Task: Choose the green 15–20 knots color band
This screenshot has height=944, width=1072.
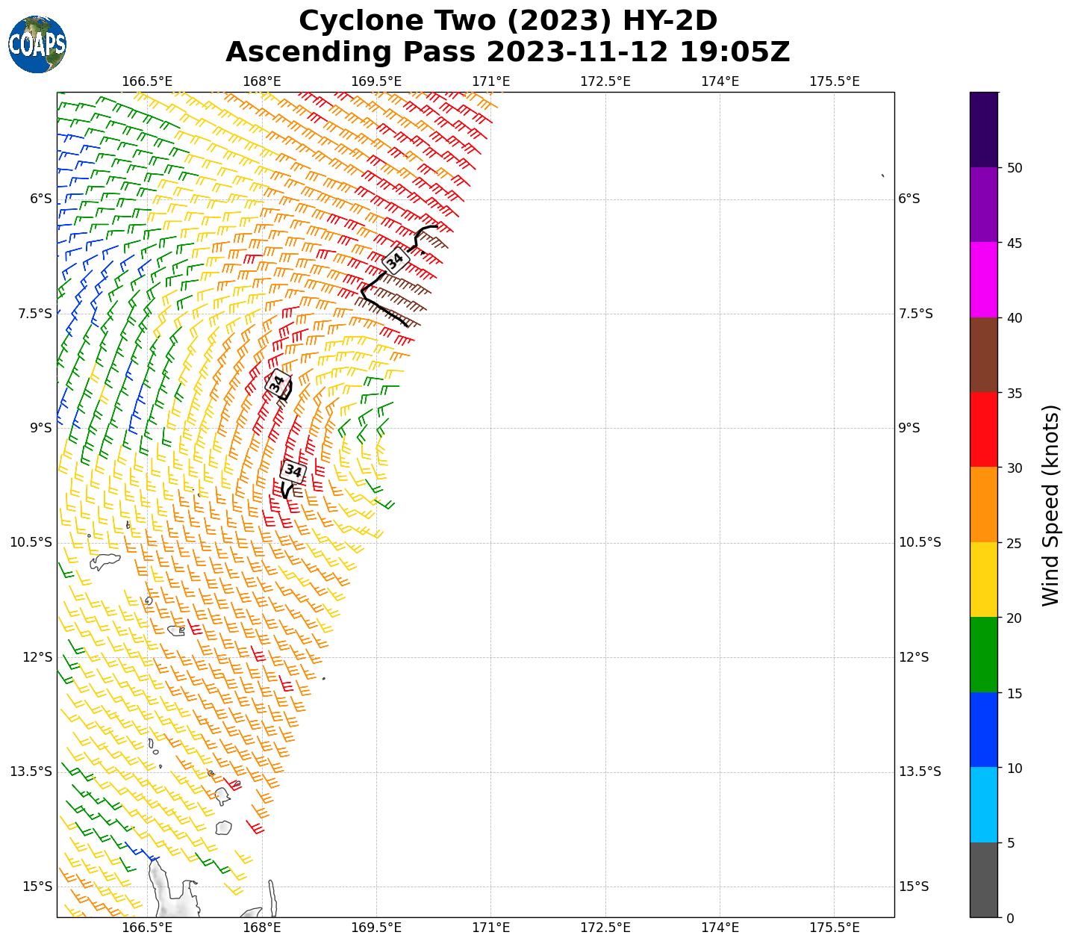Action: pos(983,655)
